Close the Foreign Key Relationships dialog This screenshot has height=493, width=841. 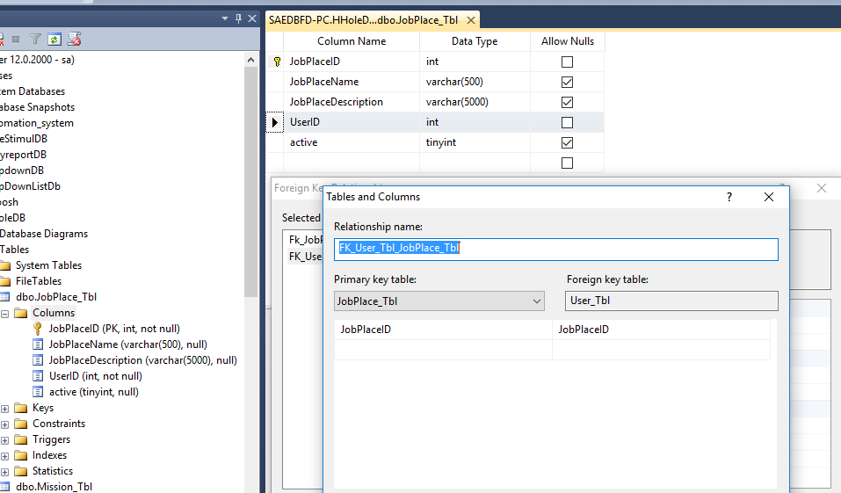[821, 188]
